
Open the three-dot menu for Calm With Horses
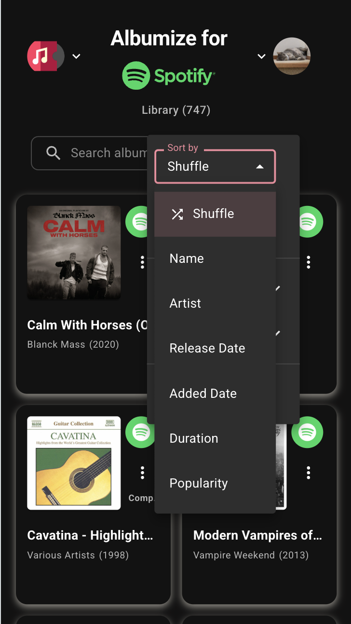(x=142, y=262)
